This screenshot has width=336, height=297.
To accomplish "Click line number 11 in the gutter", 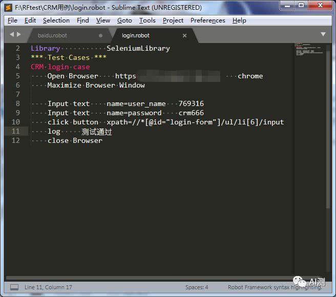I will 16,131.
